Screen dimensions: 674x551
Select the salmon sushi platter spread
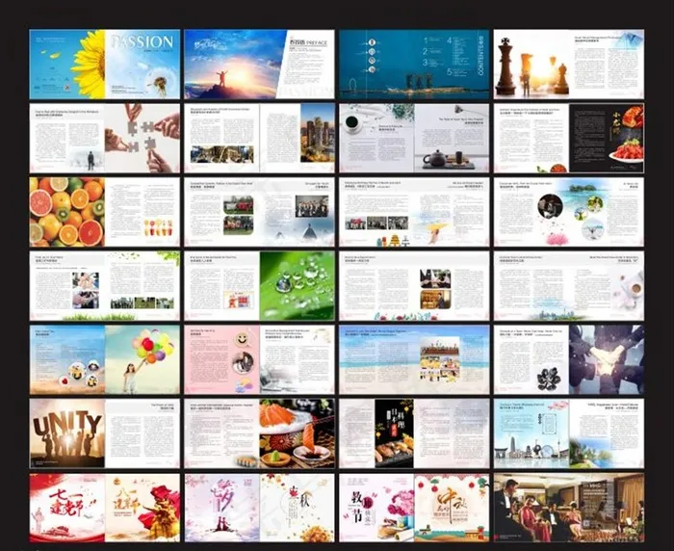click(259, 433)
